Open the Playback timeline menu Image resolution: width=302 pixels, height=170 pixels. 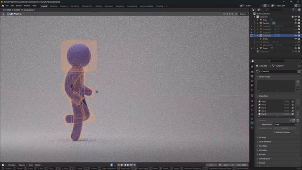pos(13,165)
